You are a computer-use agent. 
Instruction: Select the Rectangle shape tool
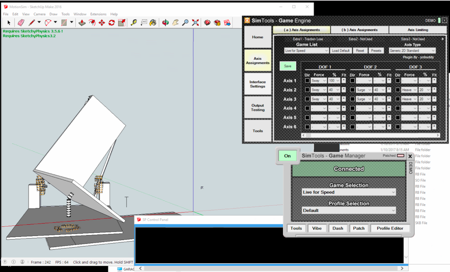click(64, 23)
